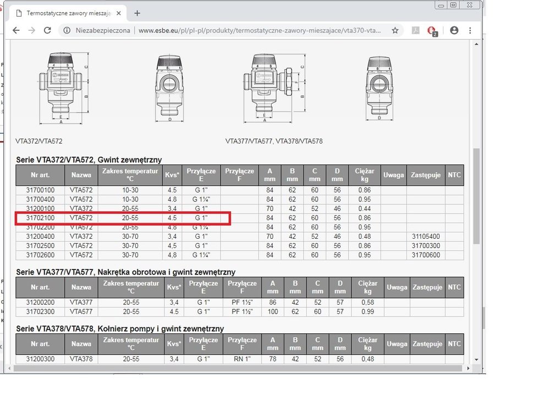Select the Termostatyczne zawory mieszające tab
The image size is (550, 412).
(x=66, y=13)
